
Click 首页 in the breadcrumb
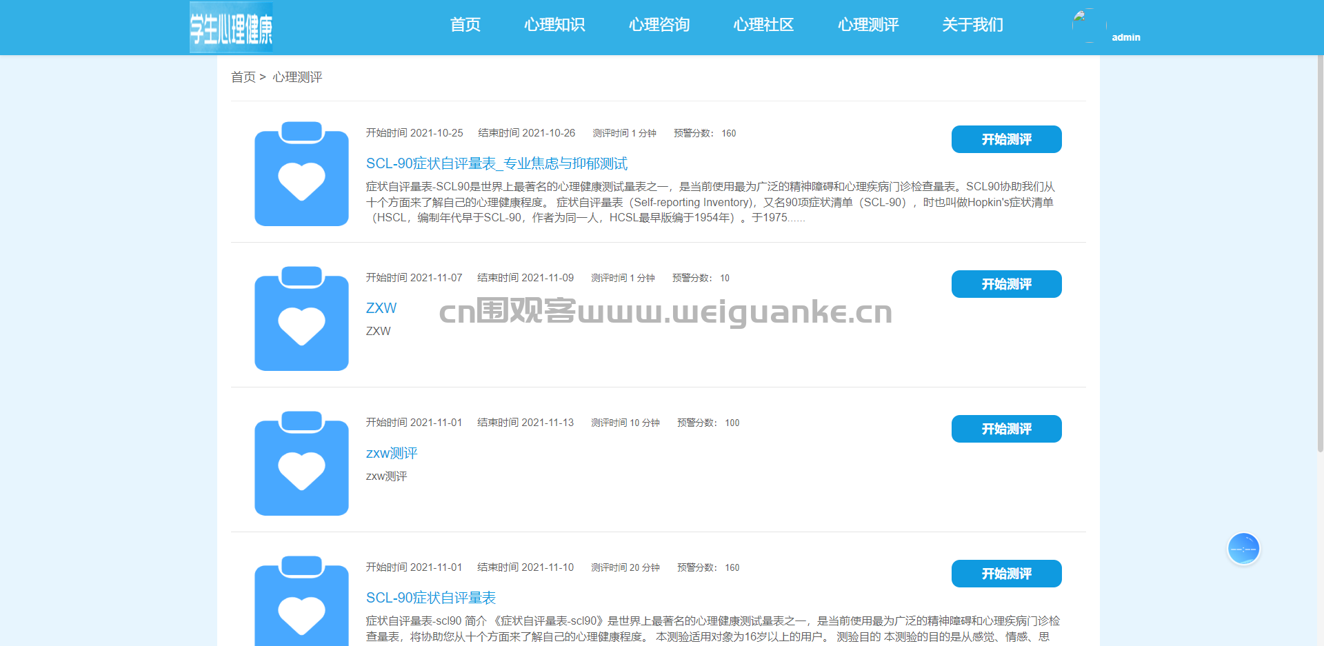(x=243, y=77)
